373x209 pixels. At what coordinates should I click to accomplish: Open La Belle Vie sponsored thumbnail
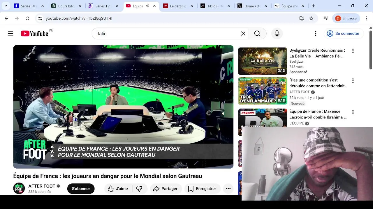tap(263, 61)
